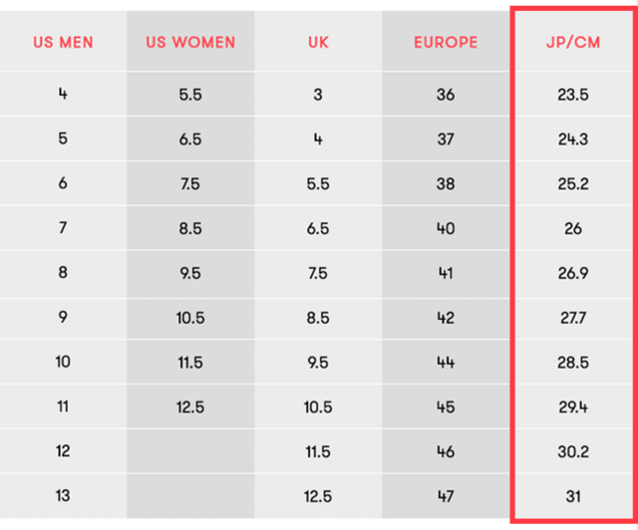638x530 pixels.
Task: Select Europe size 47 cell
Action: (446, 496)
